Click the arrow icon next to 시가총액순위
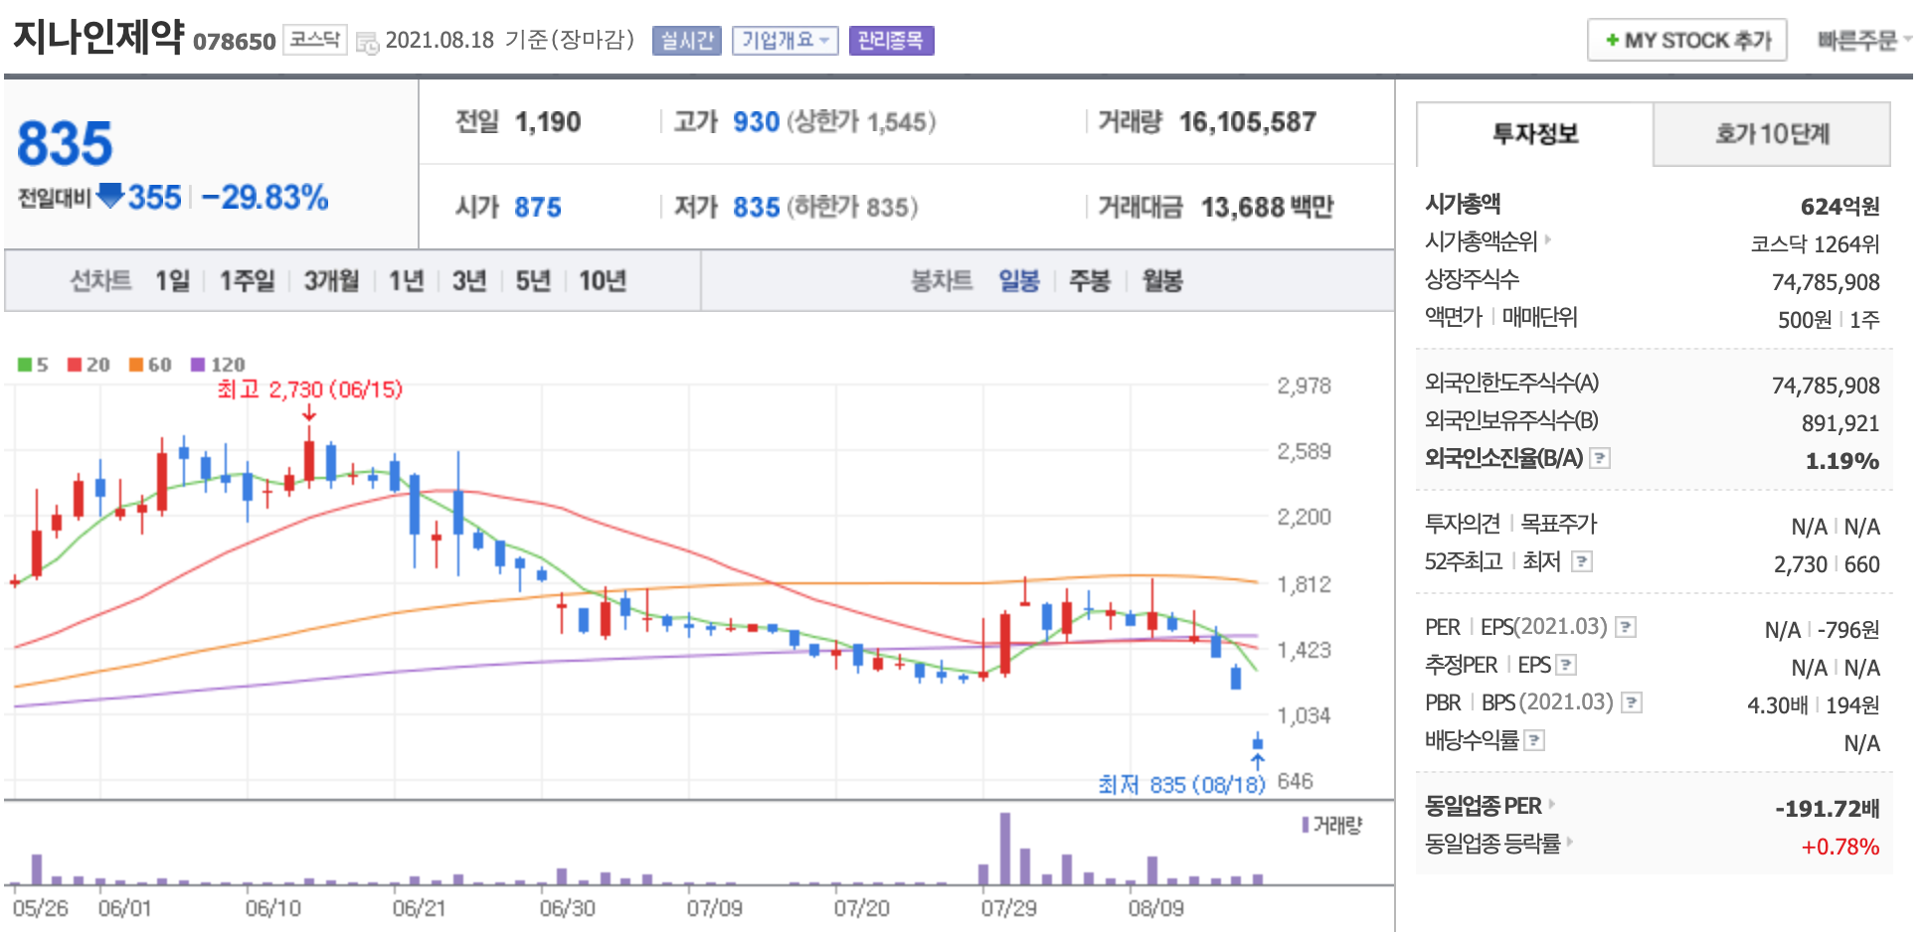 pyautogui.click(x=1548, y=240)
